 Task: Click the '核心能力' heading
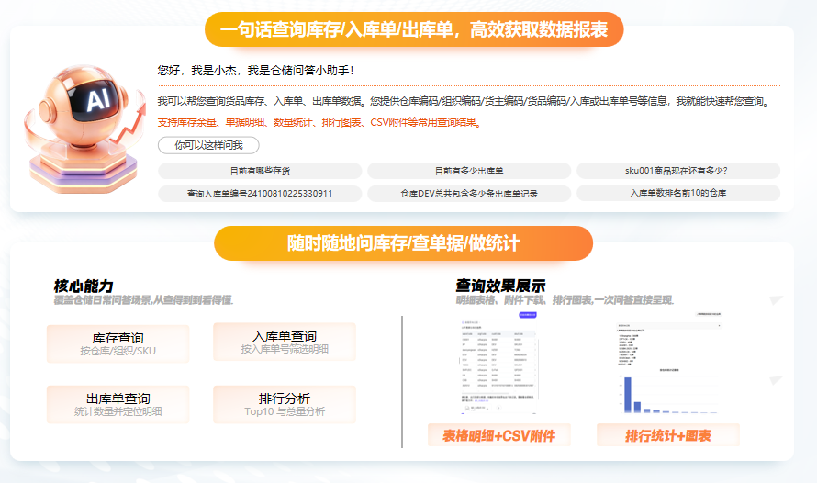click(x=84, y=286)
